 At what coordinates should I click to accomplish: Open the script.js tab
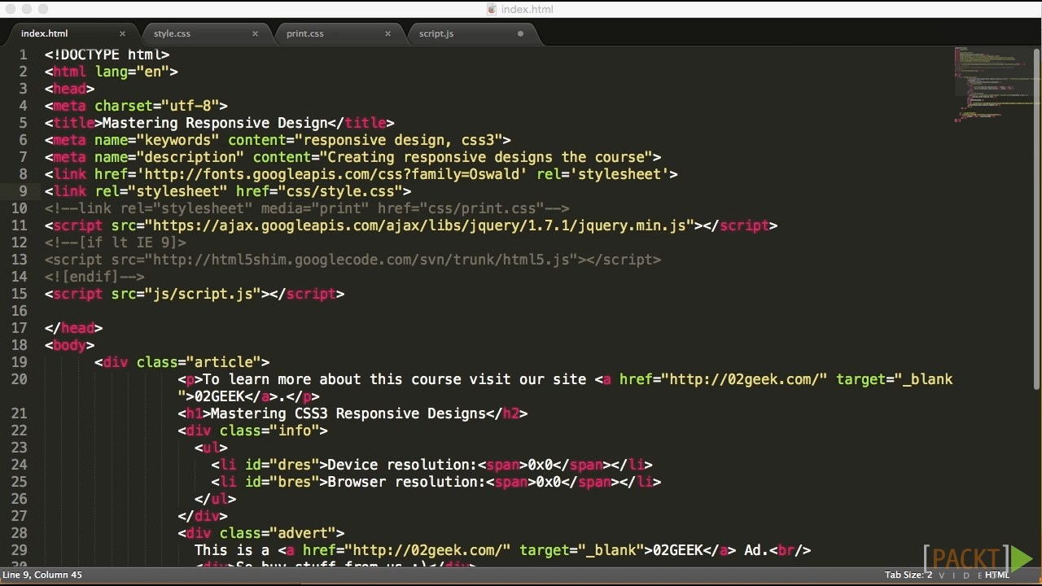[436, 33]
